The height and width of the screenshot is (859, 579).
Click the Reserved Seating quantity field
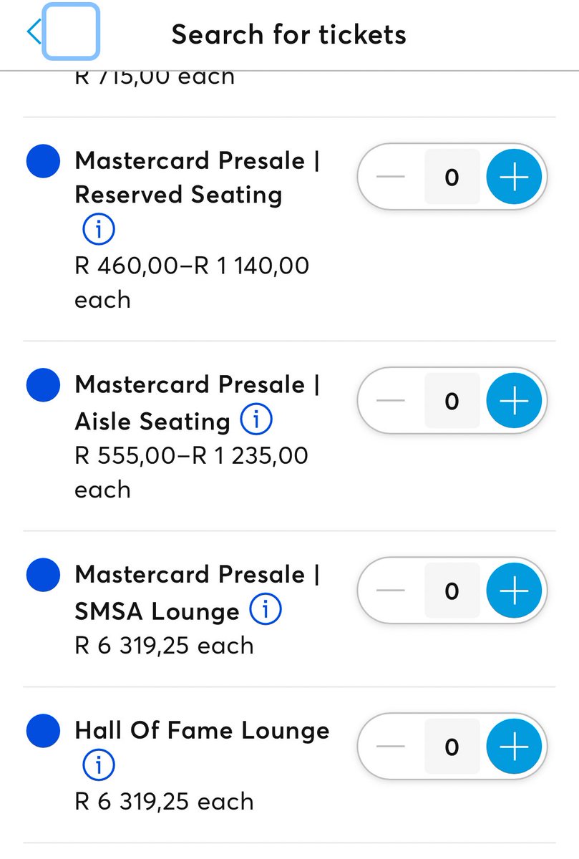pos(452,177)
